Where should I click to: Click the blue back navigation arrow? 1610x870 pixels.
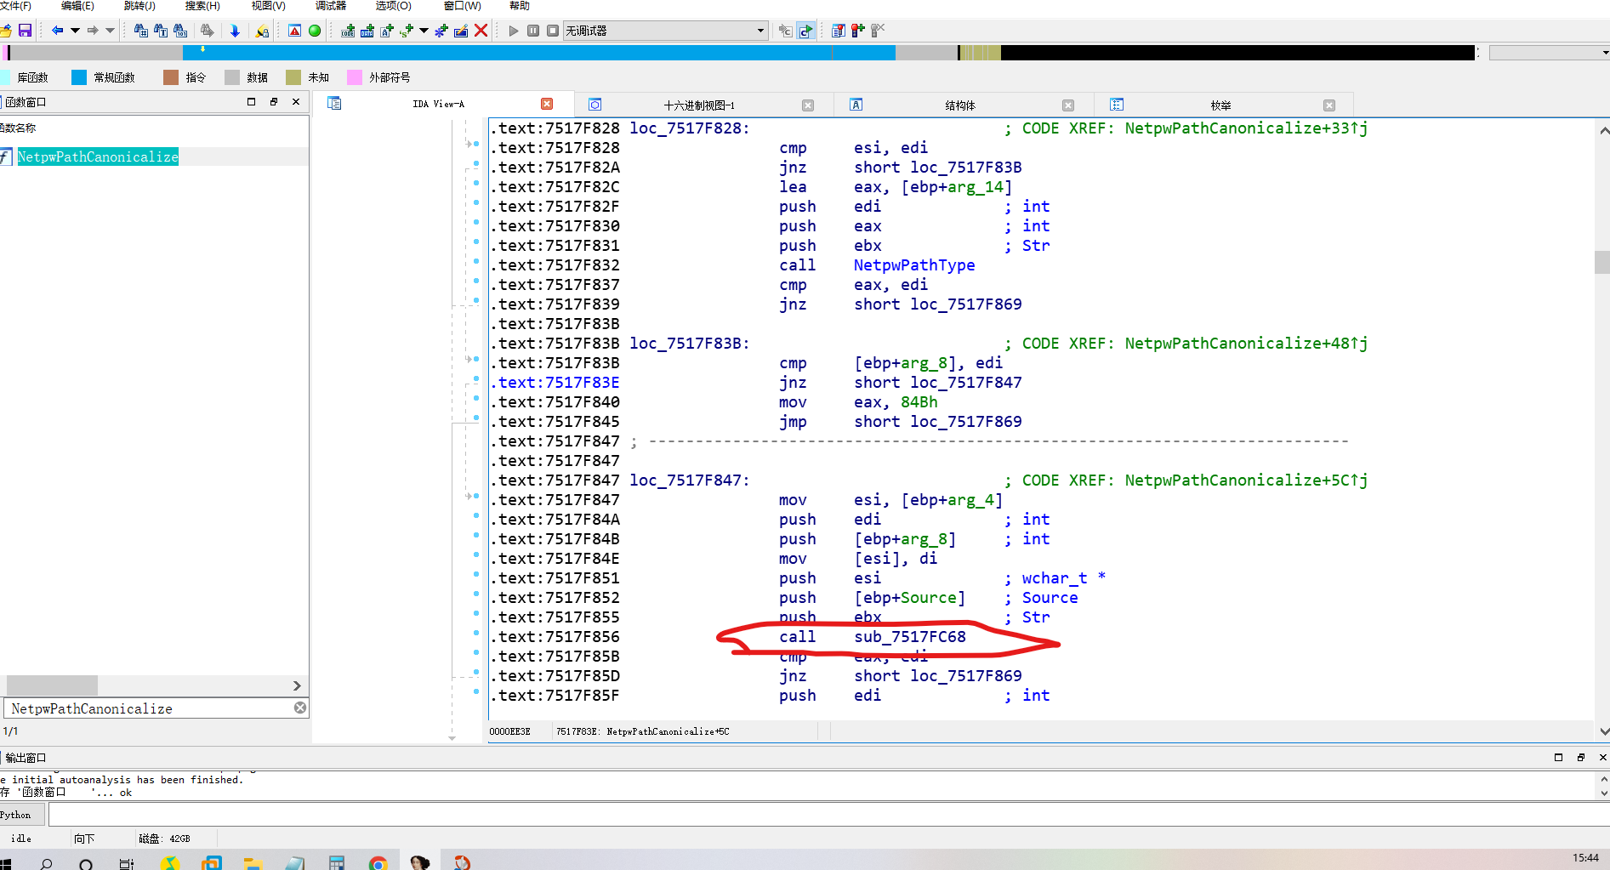click(x=57, y=31)
